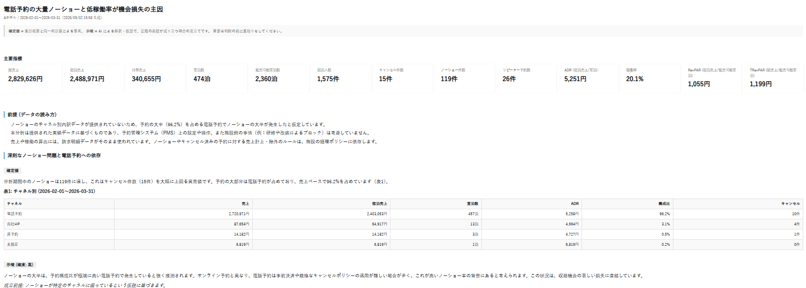Click the 構成比 column header
This screenshot has height=288, width=806.
[x=627, y=204]
